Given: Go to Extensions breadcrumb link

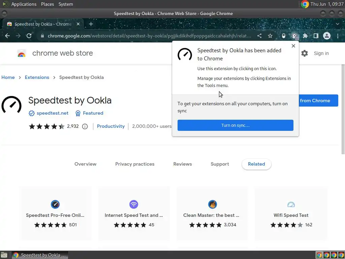Looking at the screenshot, I should point(37,78).
